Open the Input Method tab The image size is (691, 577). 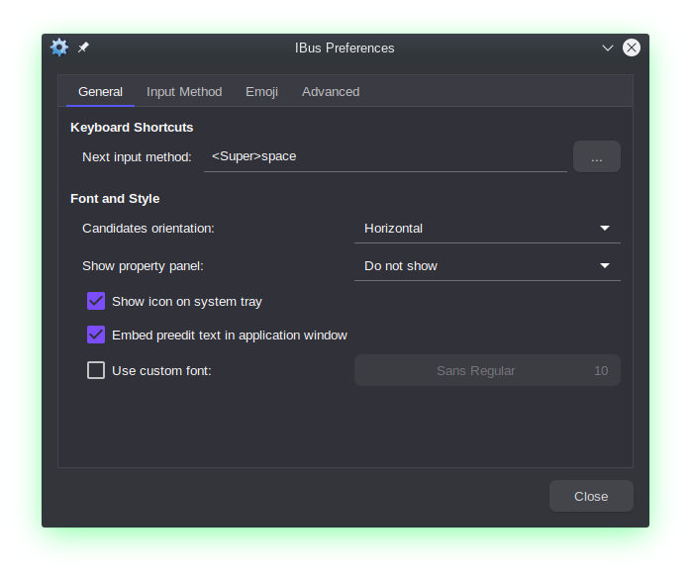coord(184,91)
